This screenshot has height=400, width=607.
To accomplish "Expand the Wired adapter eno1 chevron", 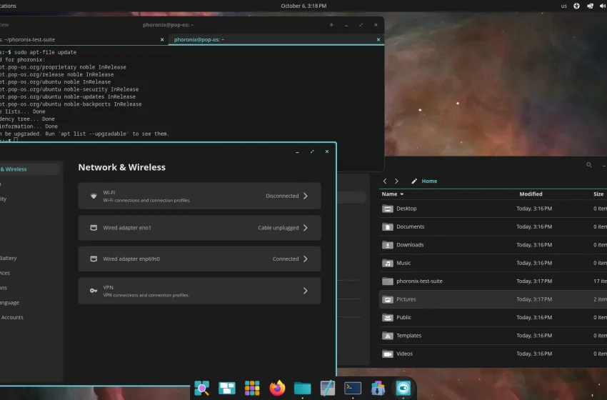I will 306,228.
